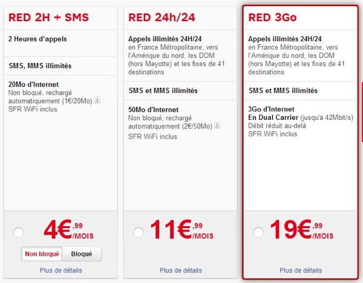Screen dimensions: 363x283
Task: Click the RED 24h/24 plan title
Action: tap(162, 18)
